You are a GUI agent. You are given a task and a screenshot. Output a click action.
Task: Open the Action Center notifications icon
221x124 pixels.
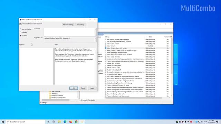click(217, 122)
